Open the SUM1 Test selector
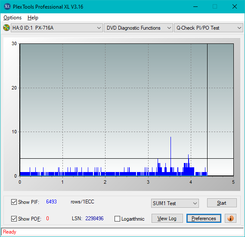This screenshot has width=245, height=237. (175, 203)
